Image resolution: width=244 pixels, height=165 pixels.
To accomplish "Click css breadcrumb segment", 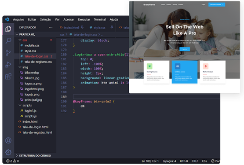I will [x=62, y=35].
